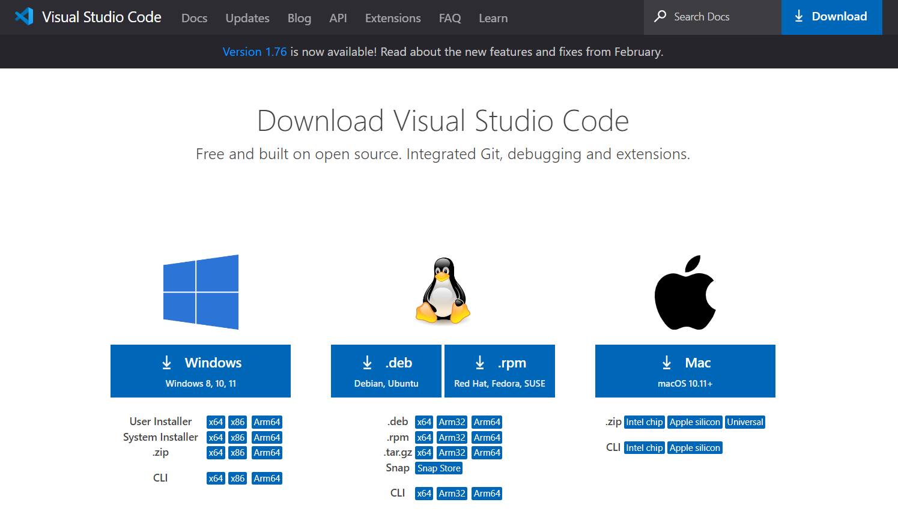
Task: Select x86 for Windows System Installer
Action: click(x=238, y=438)
